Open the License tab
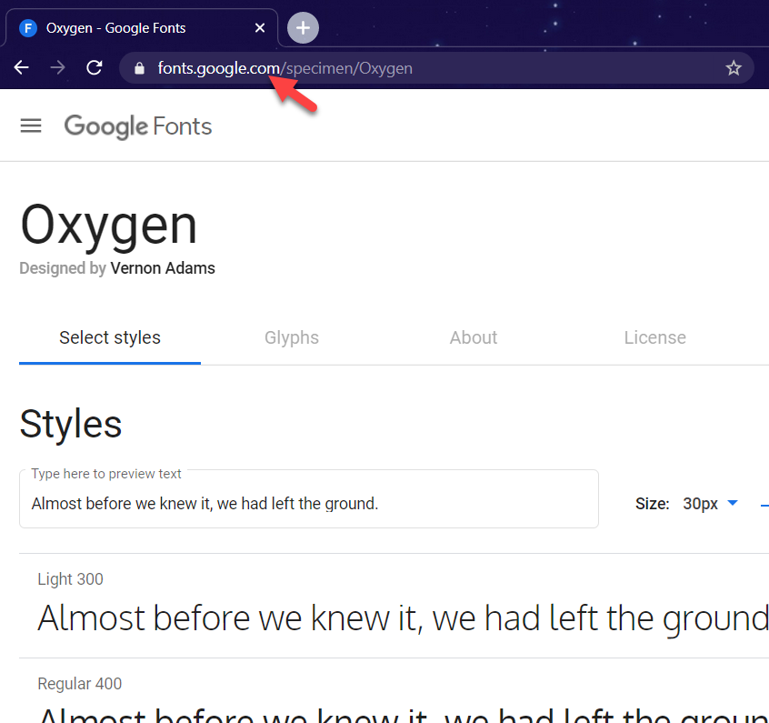 654,337
